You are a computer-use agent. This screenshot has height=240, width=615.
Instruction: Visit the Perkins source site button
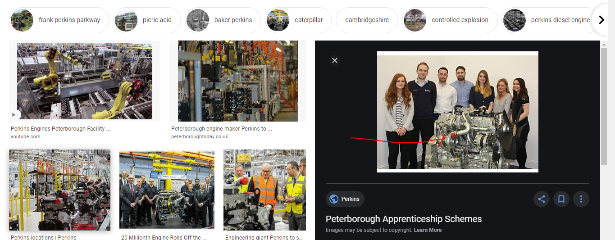345,199
